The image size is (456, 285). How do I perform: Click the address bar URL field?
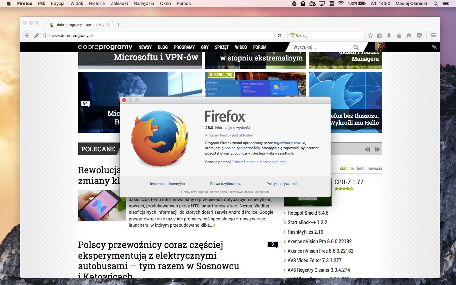tap(161, 35)
